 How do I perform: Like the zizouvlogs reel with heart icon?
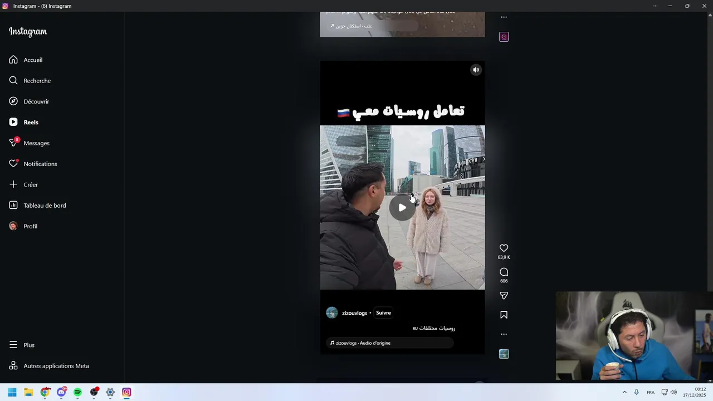pos(504,248)
